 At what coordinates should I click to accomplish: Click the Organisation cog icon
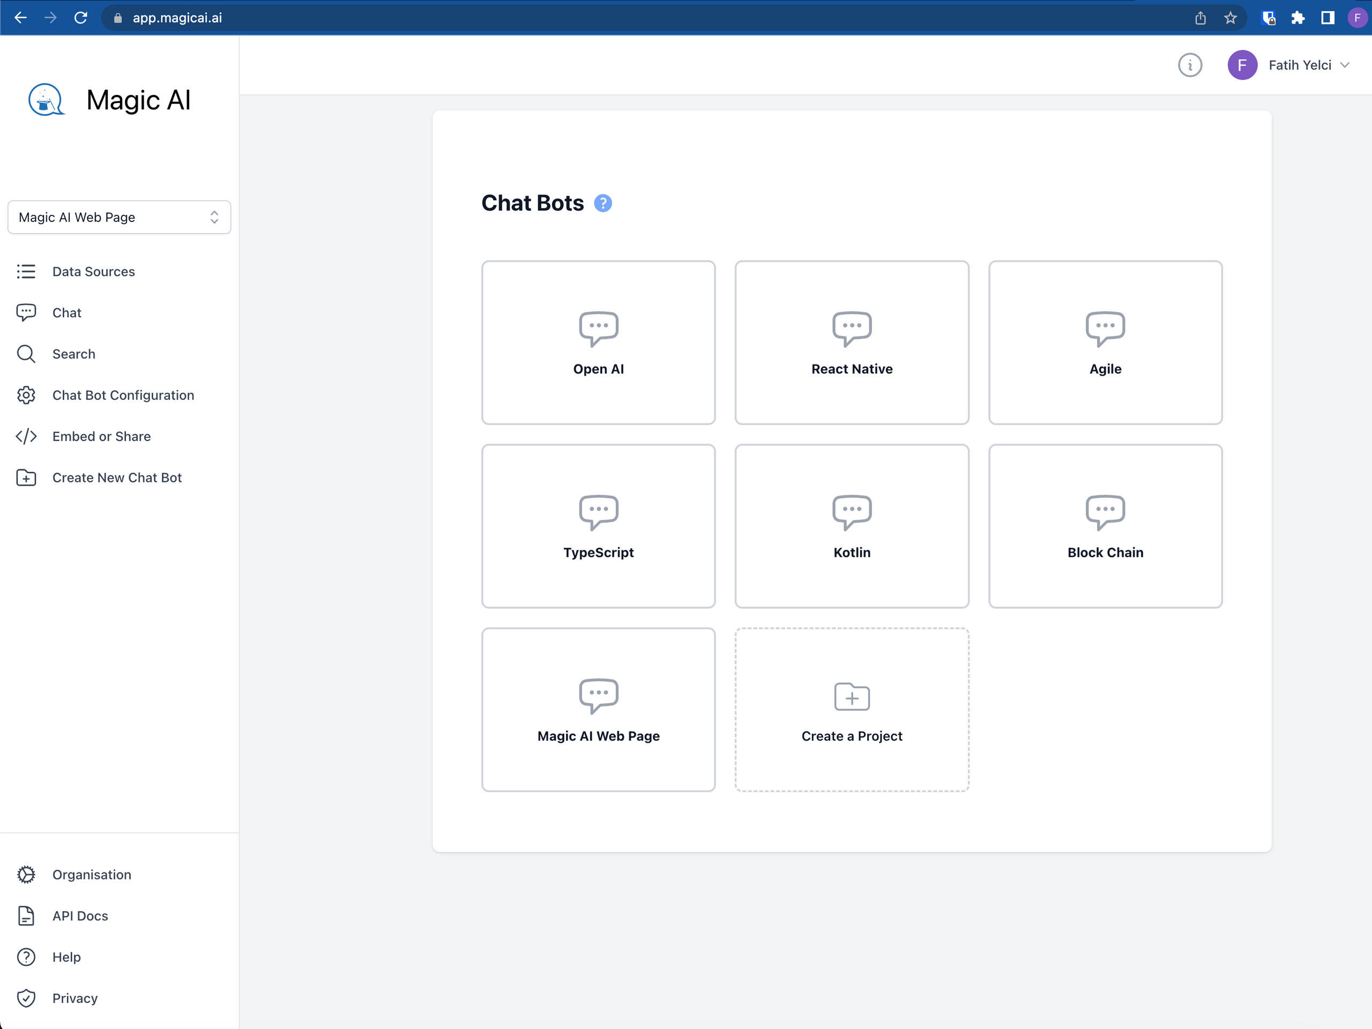point(26,875)
